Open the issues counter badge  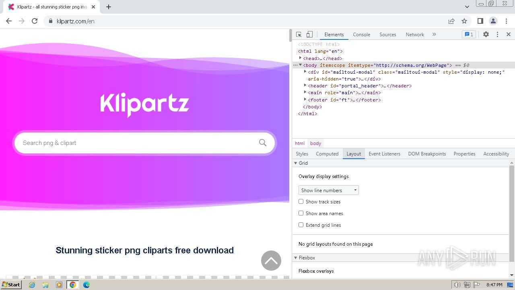[x=469, y=35]
